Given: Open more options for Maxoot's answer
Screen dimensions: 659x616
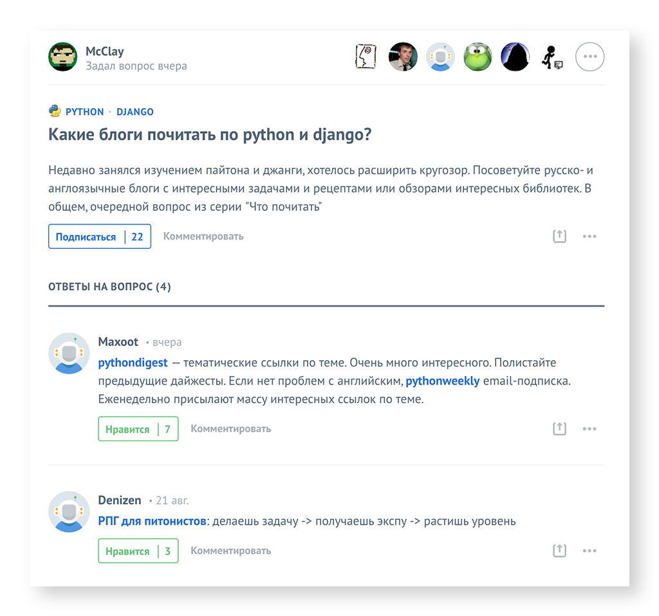Looking at the screenshot, I should point(589,428).
